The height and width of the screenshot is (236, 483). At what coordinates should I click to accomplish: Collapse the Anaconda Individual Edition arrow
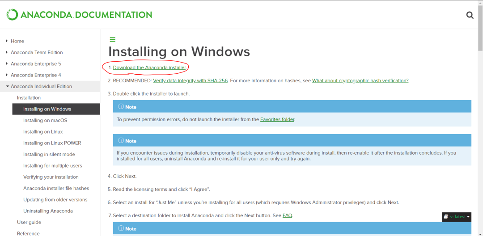[x=7, y=86]
